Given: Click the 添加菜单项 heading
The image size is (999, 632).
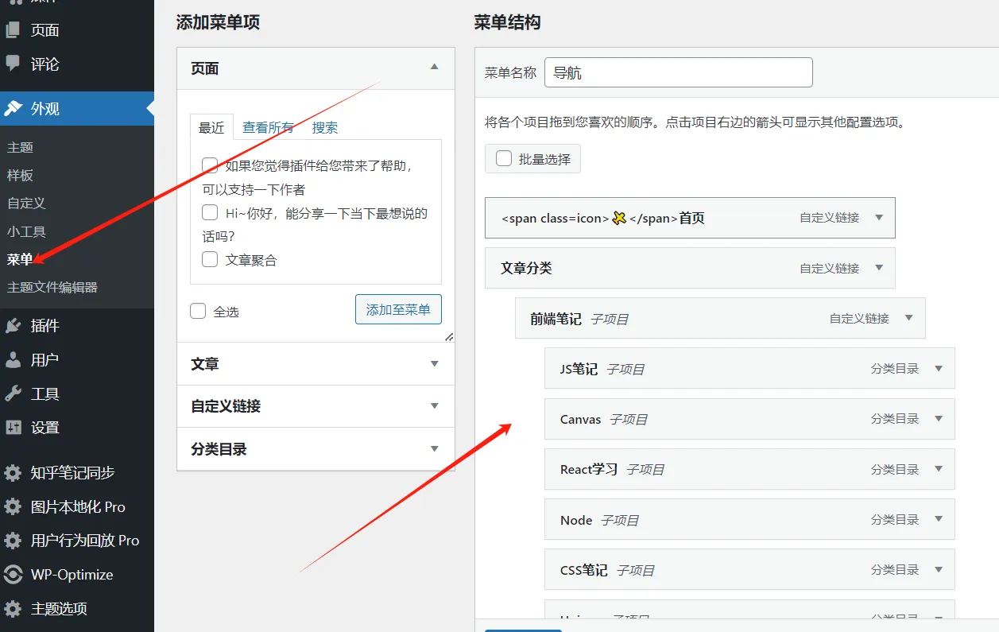Looking at the screenshot, I should [218, 22].
